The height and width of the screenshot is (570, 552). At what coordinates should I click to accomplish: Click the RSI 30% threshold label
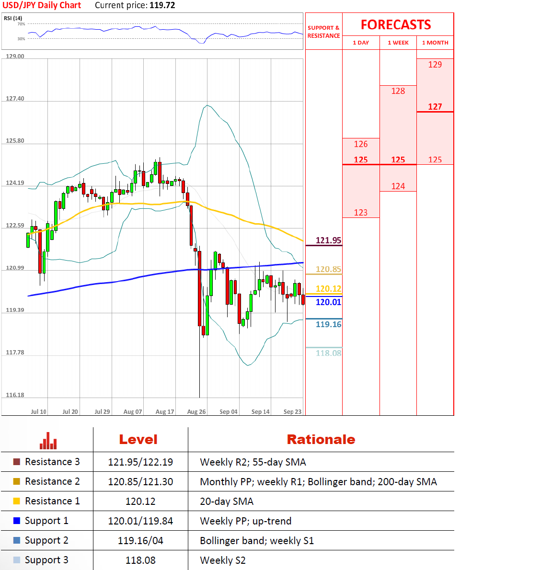(x=22, y=38)
